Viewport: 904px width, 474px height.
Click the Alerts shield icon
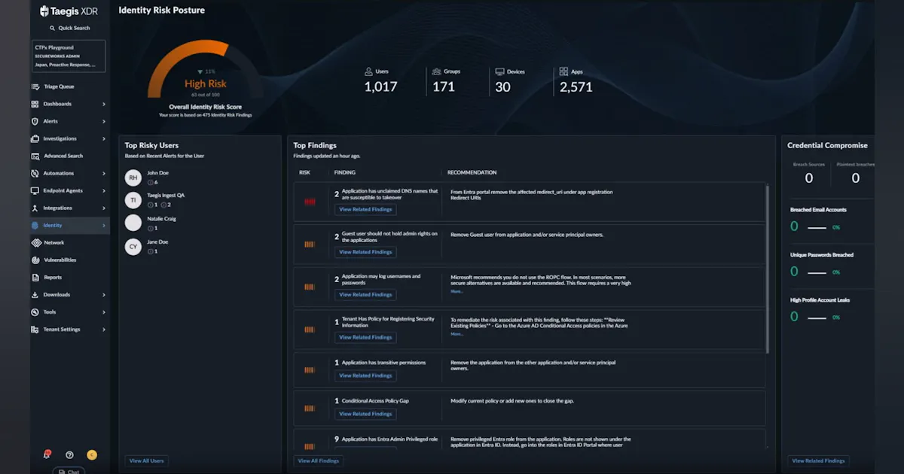click(x=35, y=121)
